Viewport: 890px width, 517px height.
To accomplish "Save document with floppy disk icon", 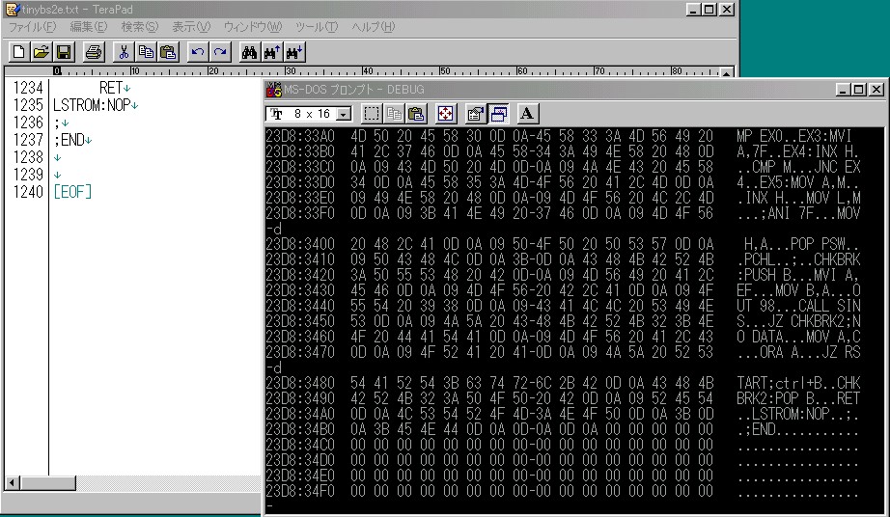I will point(64,52).
